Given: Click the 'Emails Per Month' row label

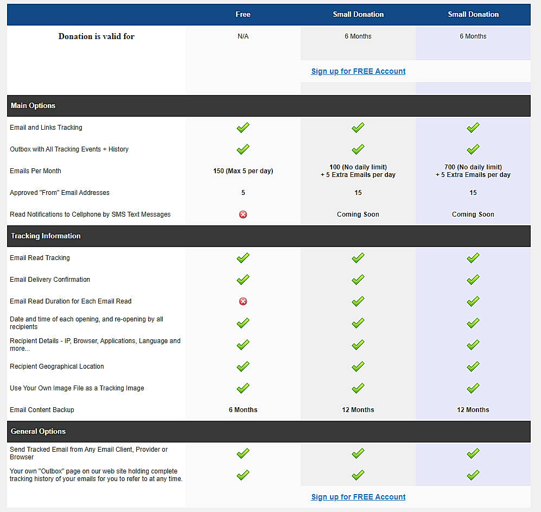Looking at the screenshot, I should pos(35,171).
